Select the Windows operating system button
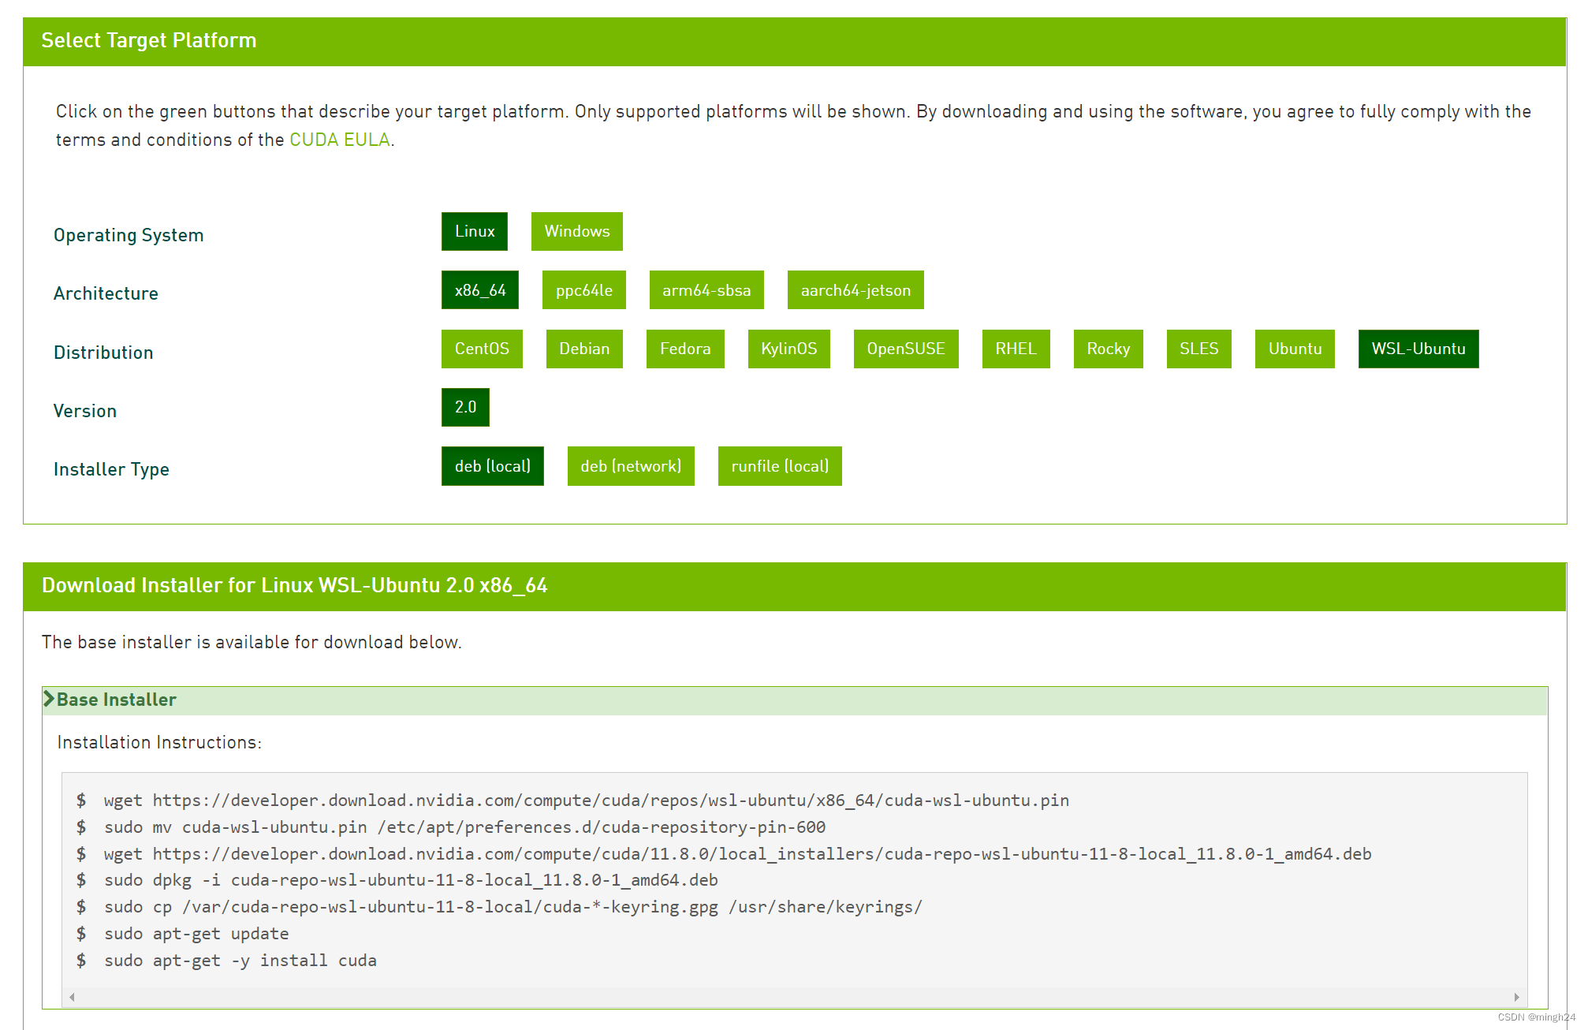The image size is (1588, 1030). pos(576,231)
